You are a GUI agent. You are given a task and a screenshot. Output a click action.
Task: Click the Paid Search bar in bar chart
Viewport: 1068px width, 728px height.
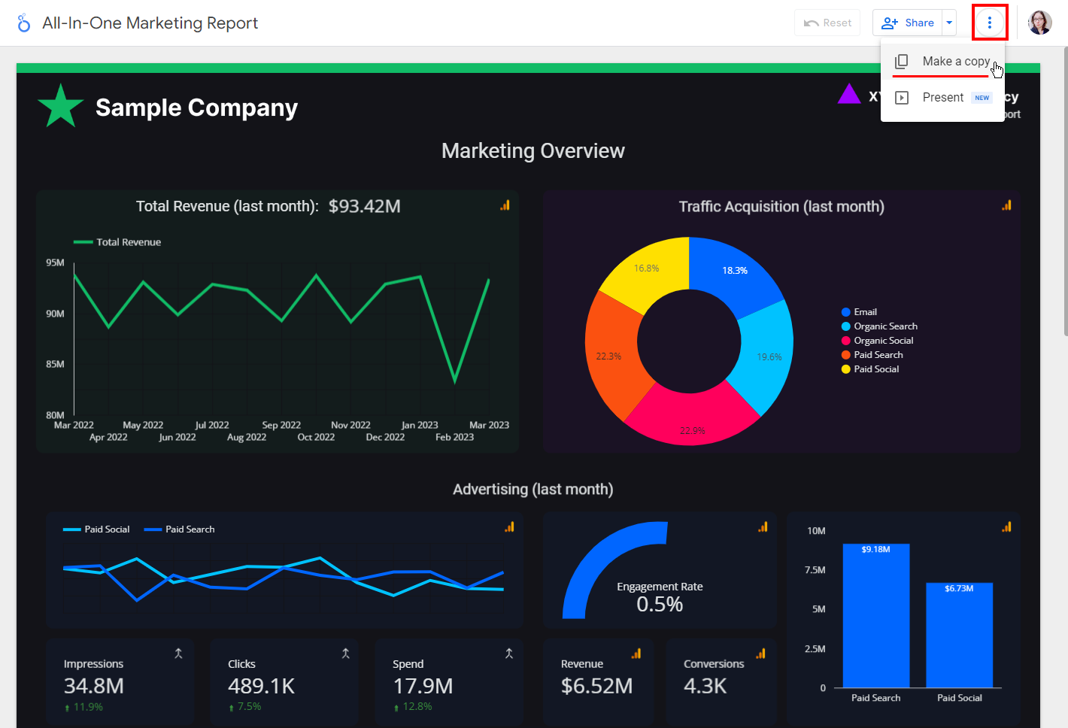tap(876, 617)
